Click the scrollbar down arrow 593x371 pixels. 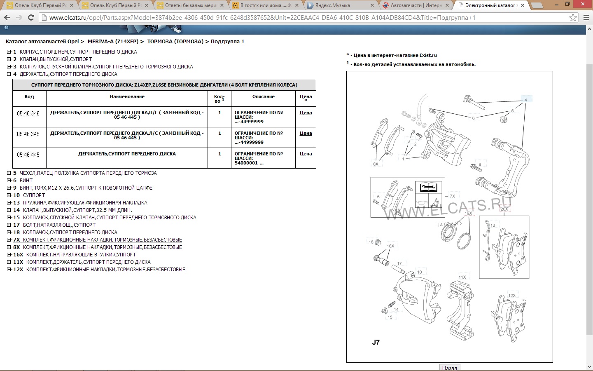pyautogui.click(x=589, y=367)
